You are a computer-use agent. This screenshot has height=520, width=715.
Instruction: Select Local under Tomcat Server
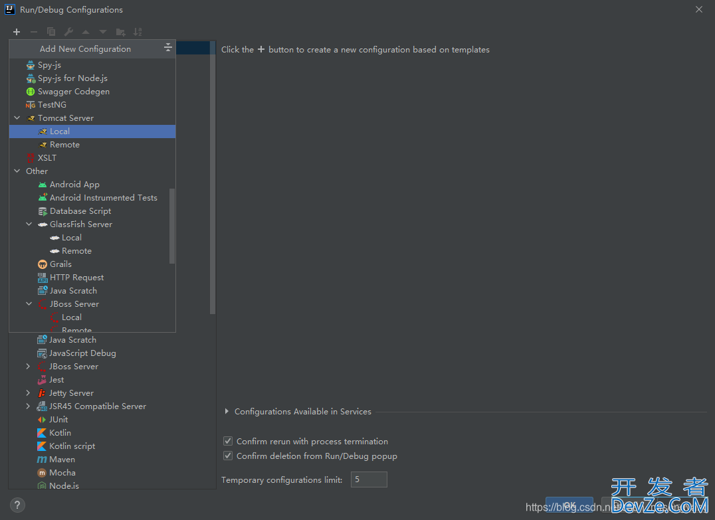pyautogui.click(x=92, y=131)
